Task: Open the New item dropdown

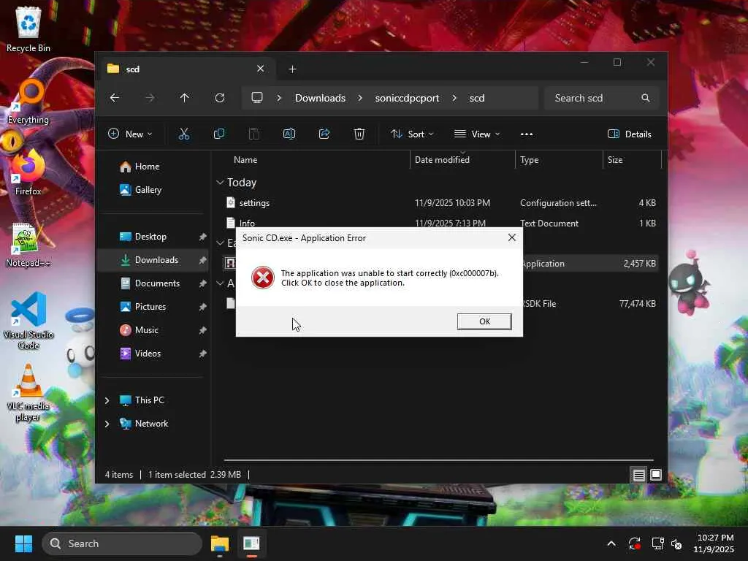Action: [x=130, y=134]
